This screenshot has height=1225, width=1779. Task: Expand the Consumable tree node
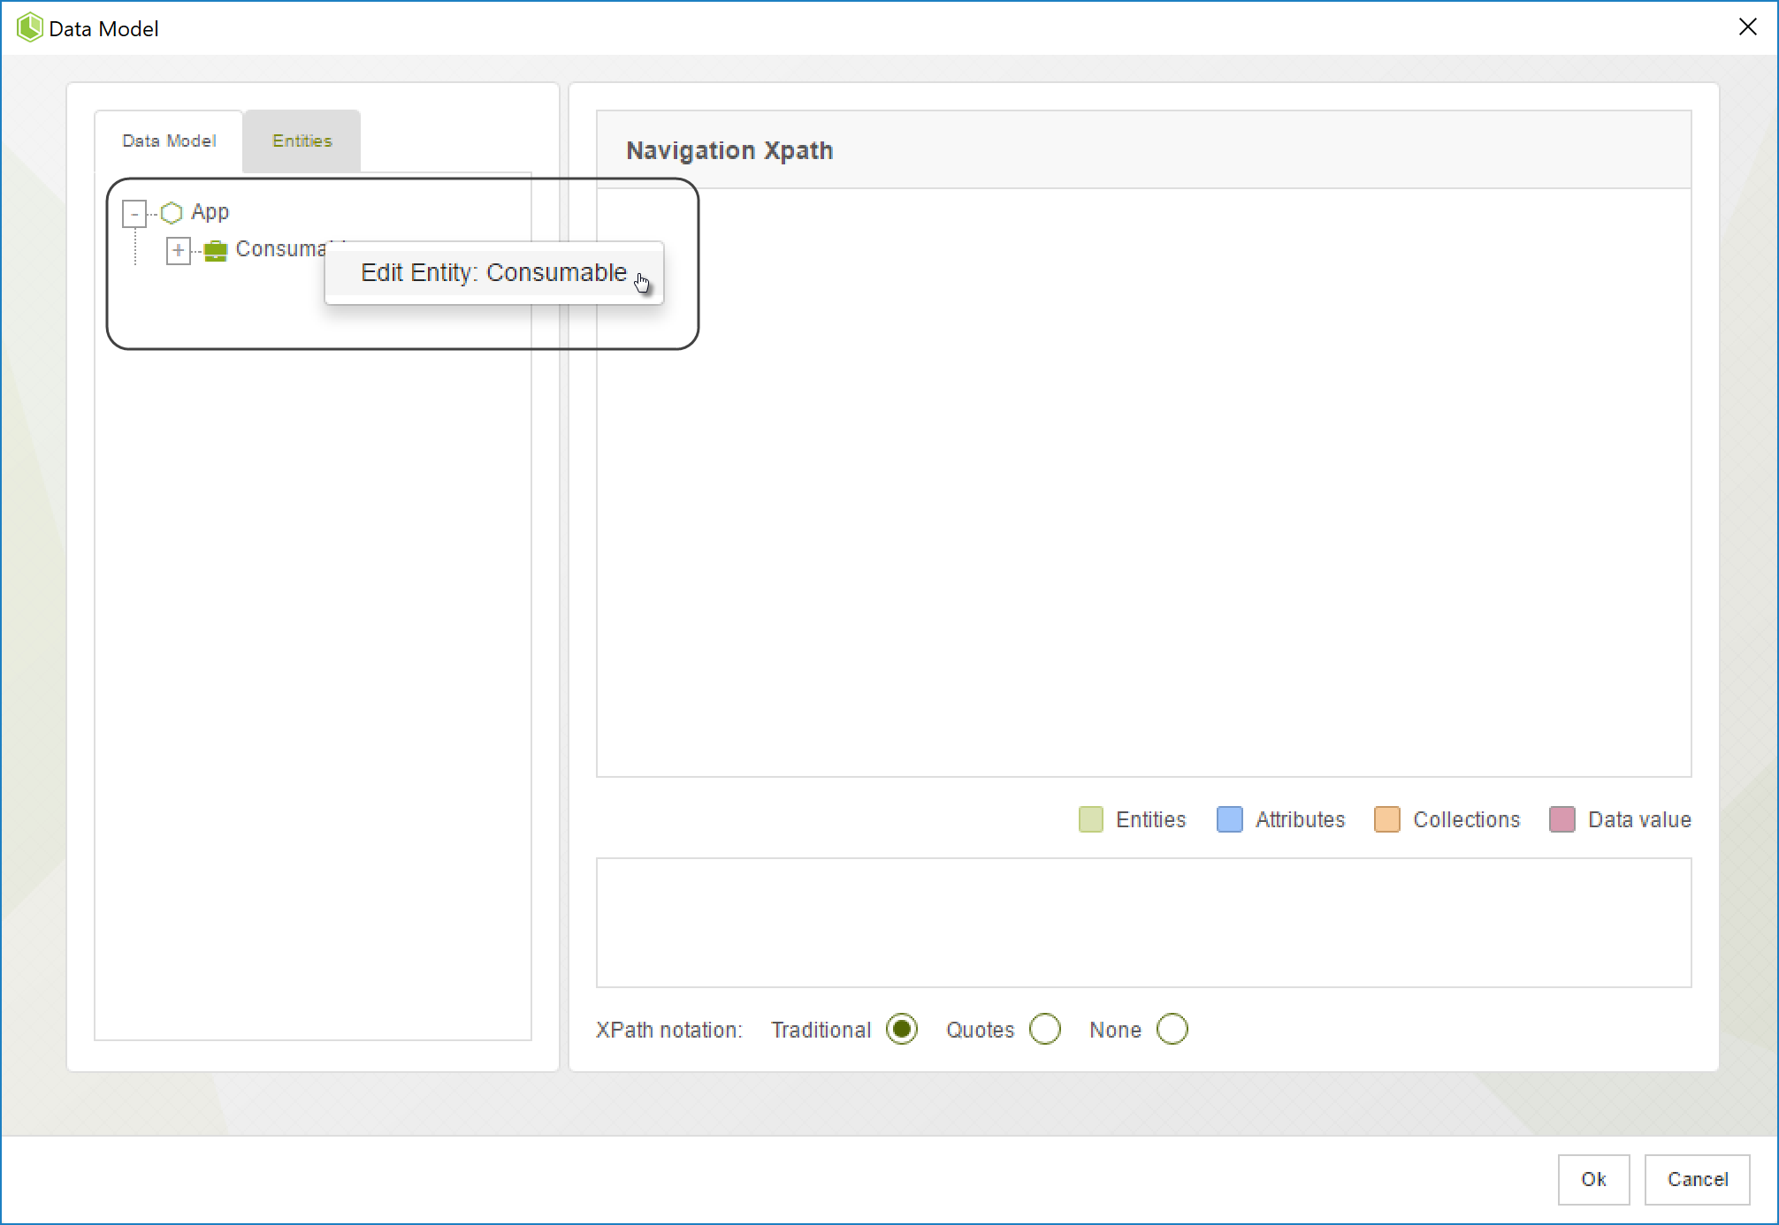tap(179, 251)
